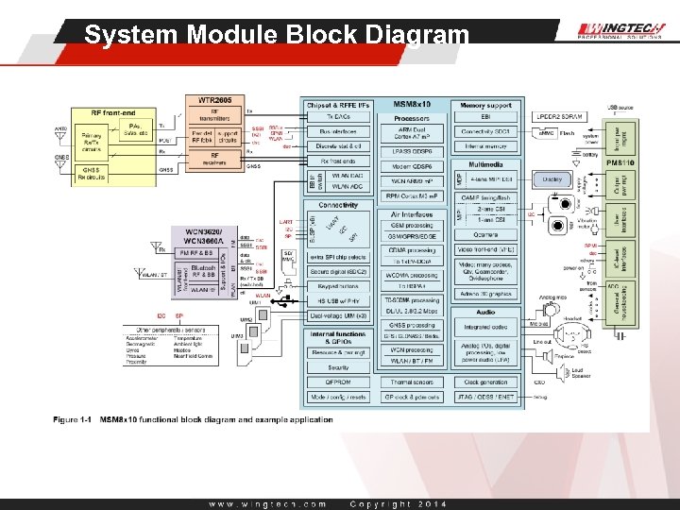Image resolution: width=680 pixels, height=510 pixels.
Task: Select the ANT0 antenna symbol
Action: (x=60, y=137)
